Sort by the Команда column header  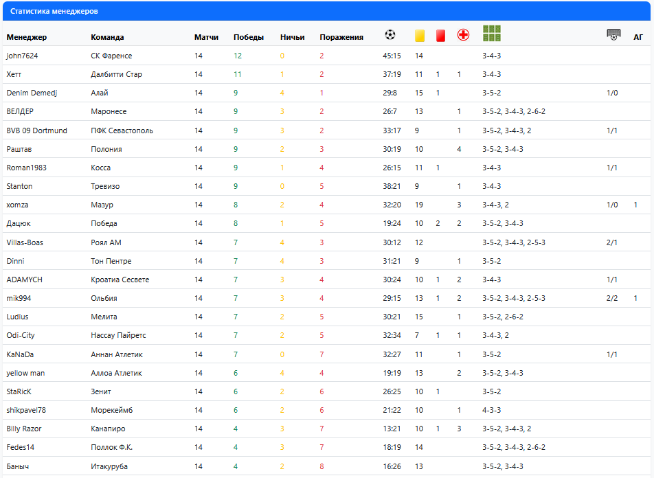click(x=107, y=37)
